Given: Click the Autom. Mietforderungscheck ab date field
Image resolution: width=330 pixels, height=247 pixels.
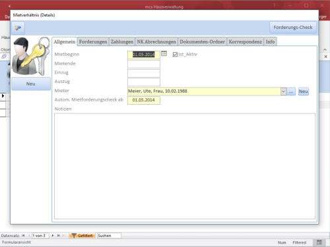Looking at the screenshot, I should (x=144, y=100).
